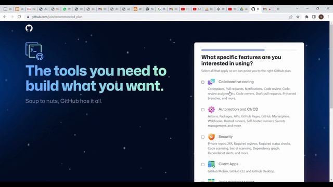Click the GitHub Octocat logo at page top
Viewport: 333px width, 187px height.
29,28
